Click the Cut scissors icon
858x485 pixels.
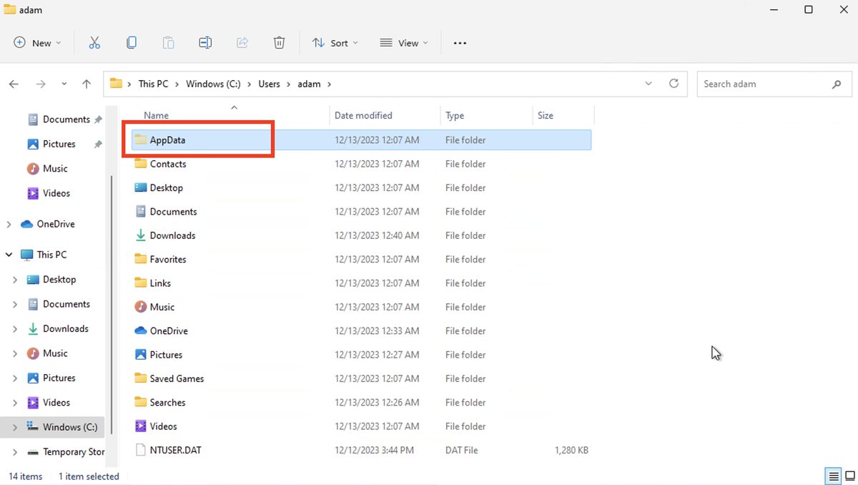tap(94, 43)
